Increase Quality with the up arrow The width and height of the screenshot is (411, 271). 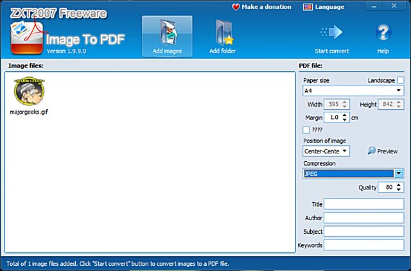coord(399,185)
